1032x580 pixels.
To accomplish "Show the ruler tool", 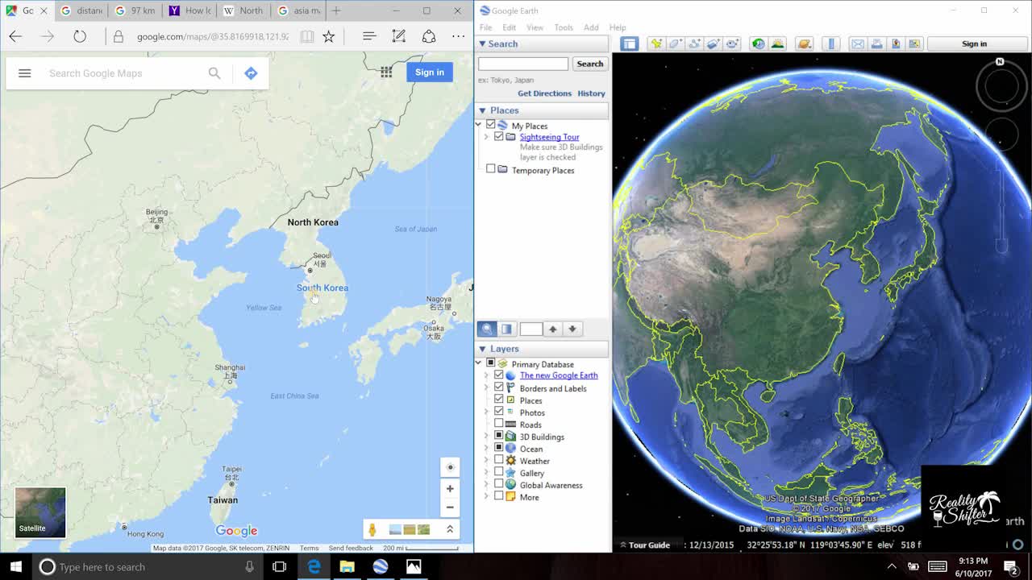I will 831,43.
